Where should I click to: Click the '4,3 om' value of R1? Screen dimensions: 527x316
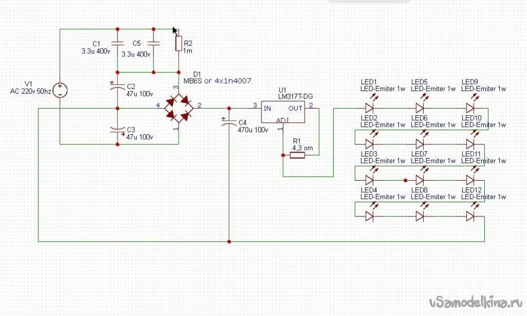tap(302, 148)
